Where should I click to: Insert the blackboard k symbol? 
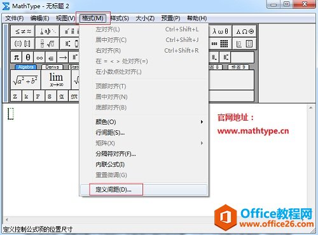(x=27, y=97)
